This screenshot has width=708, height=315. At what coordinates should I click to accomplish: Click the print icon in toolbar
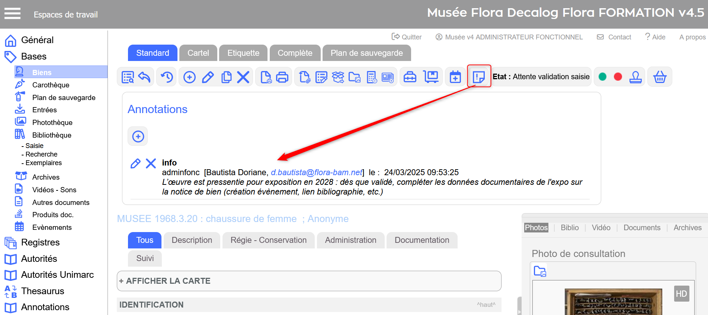(x=282, y=77)
